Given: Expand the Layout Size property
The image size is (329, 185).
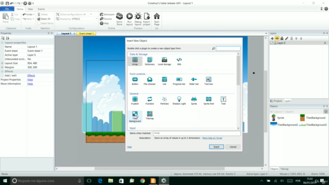Looking at the screenshot, I should 2,63.
